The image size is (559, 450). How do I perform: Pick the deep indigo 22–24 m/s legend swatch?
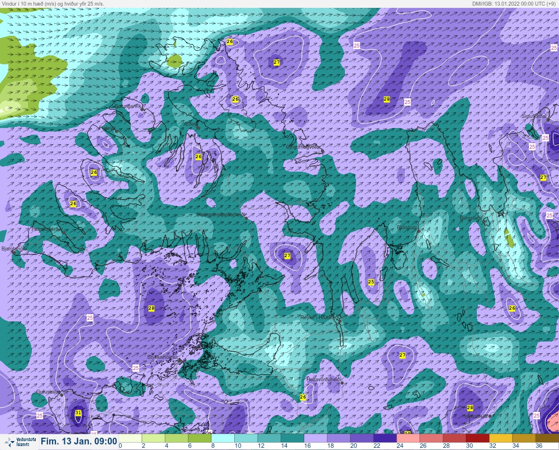click(x=385, y=438)
